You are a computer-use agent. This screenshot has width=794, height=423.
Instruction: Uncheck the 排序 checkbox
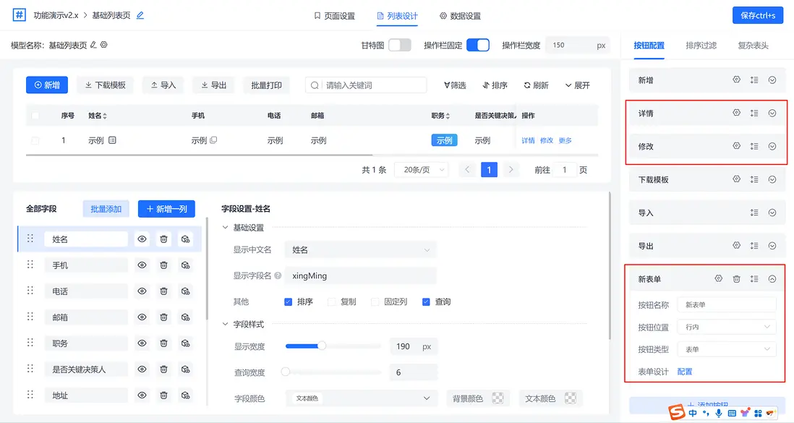pyautogui.click(x=288, y=302)
